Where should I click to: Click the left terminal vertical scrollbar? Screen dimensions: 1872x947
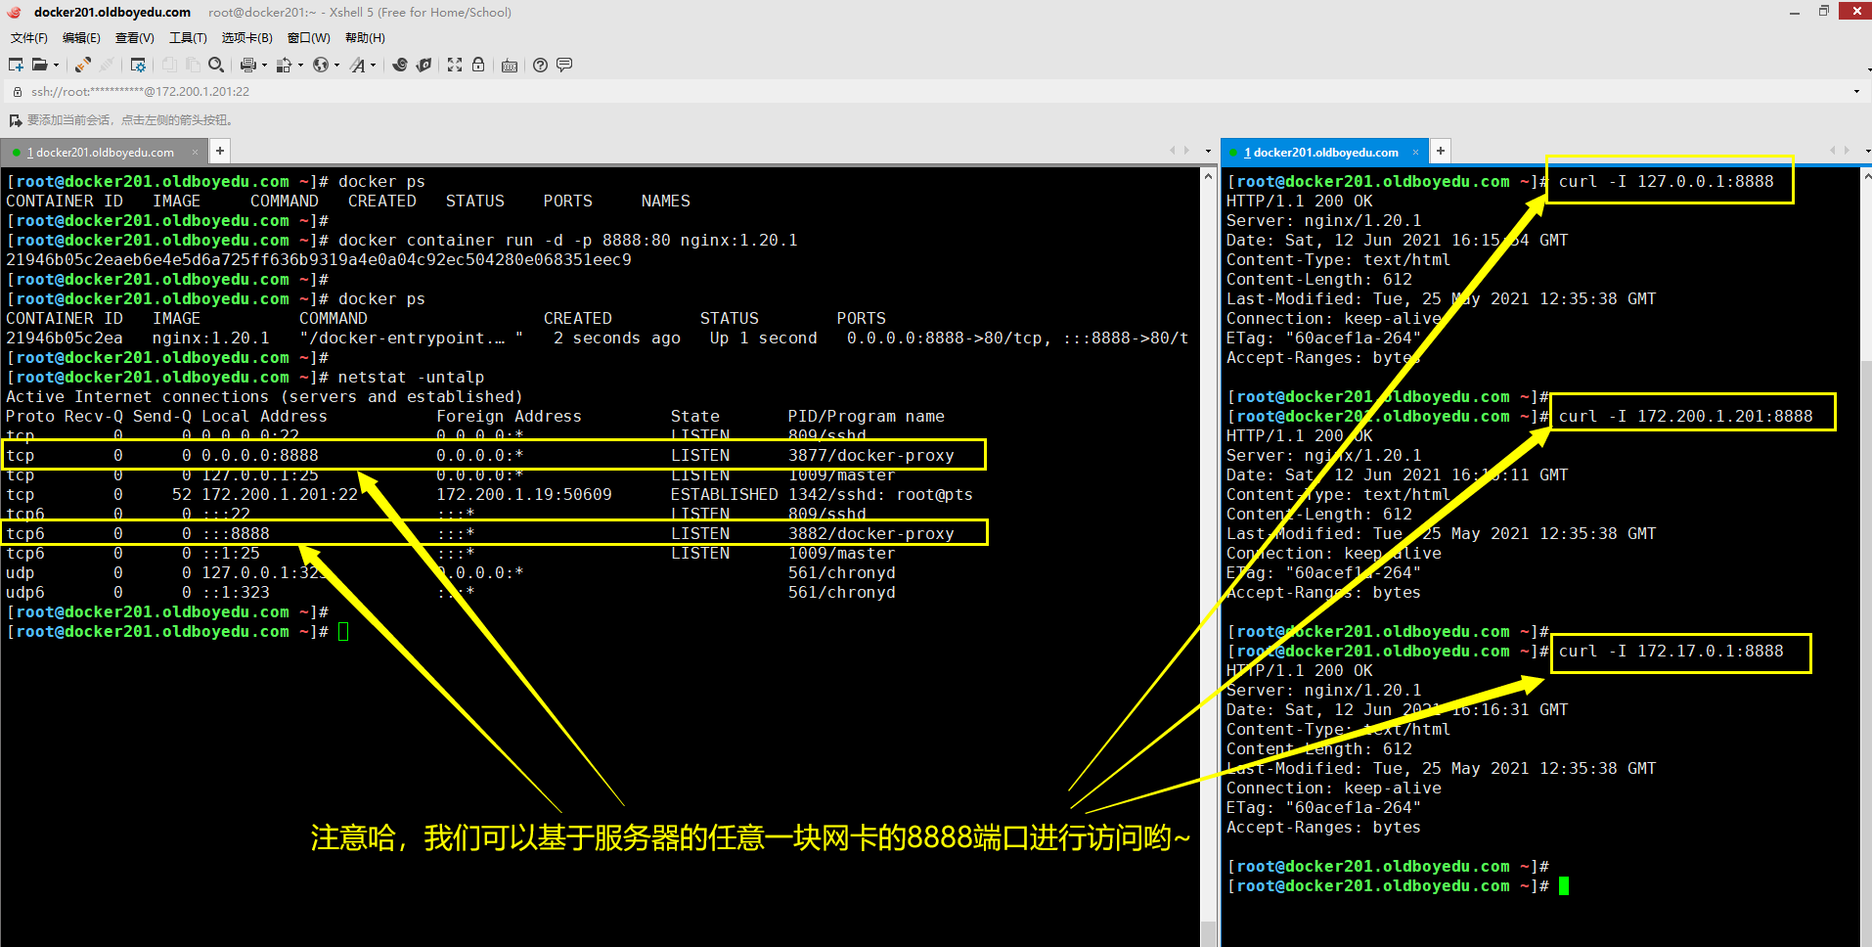1208,548
